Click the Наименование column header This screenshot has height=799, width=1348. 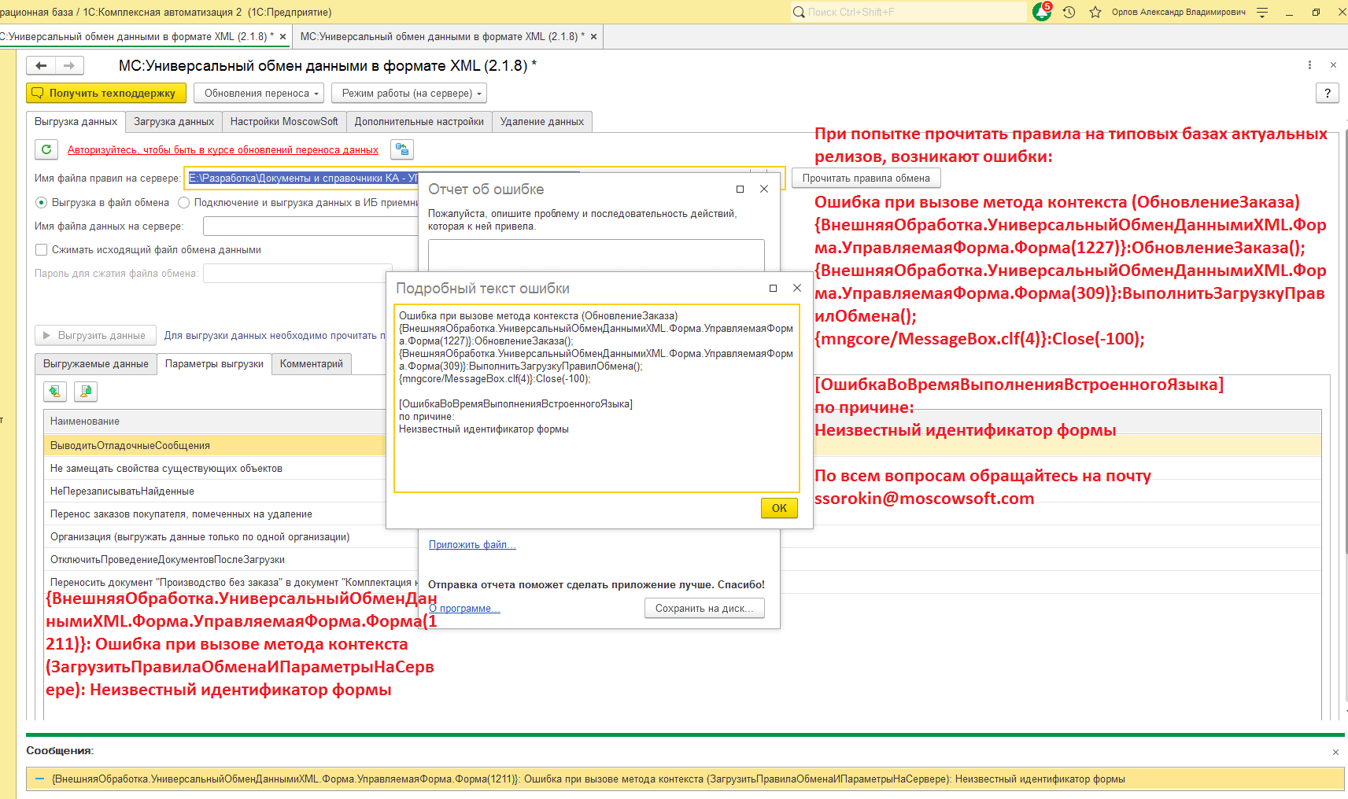coord(215,422)
